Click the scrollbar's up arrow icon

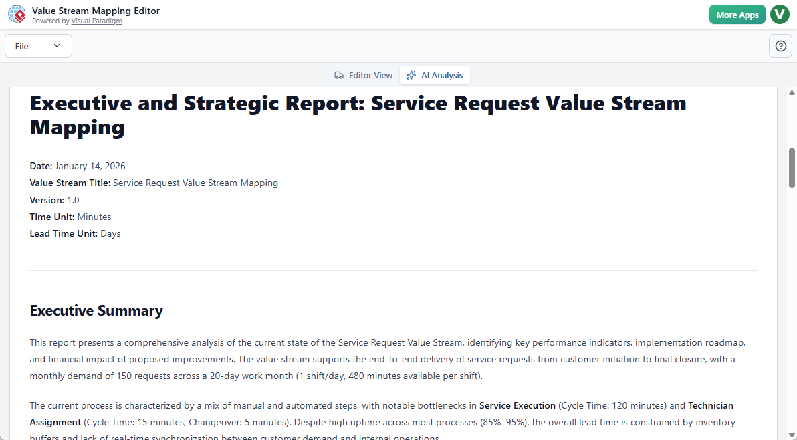[x=791, y=92]
